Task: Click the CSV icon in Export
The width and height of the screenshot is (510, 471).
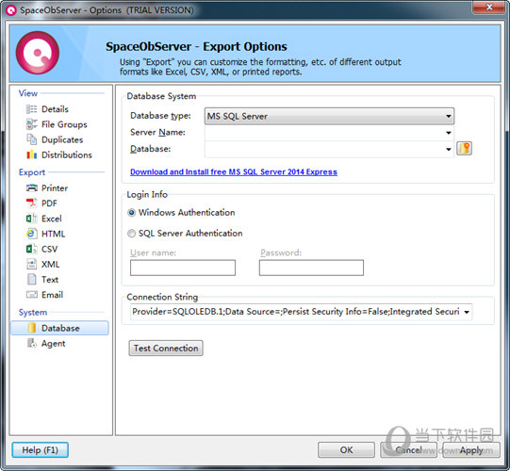Action: click(31, 249)
